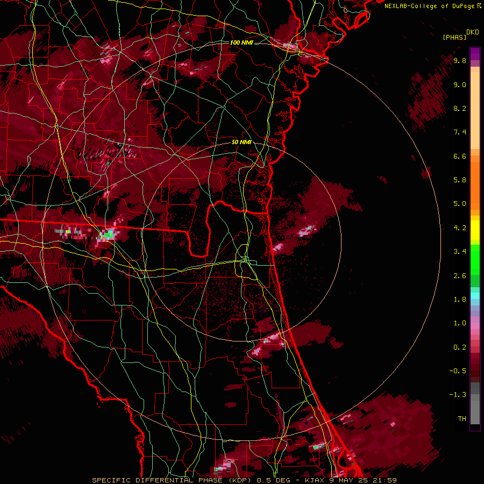Pick the purple top segment of color bar
Image resolution: width=484 pixels, height=484 pixels.
point(475,54)
